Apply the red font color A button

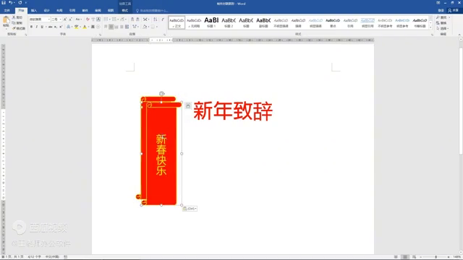coord(85,27)
